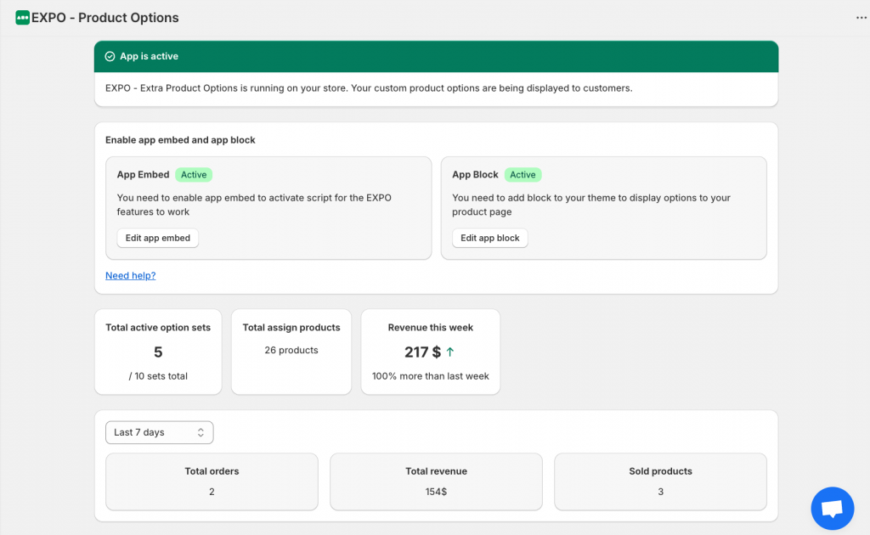Click the EXPO - Product Options title

click(x=105, y=18)
